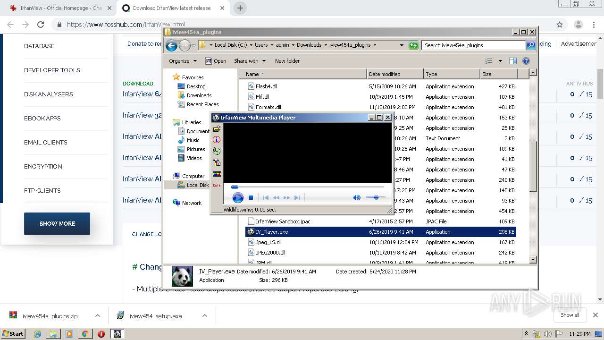Screen dimensions: 604x340
Task: Expand address bar history dropdown
Action: click(x=402, y=45)
